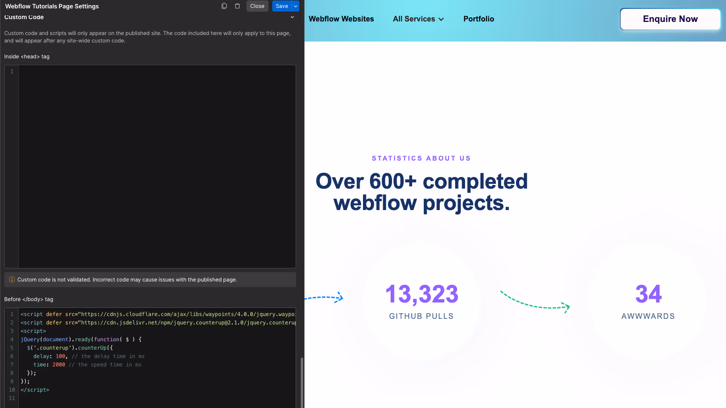Click the copy page settings icon
The width and height of the screenshot is (726, 408).
click(x=225, y=6)
